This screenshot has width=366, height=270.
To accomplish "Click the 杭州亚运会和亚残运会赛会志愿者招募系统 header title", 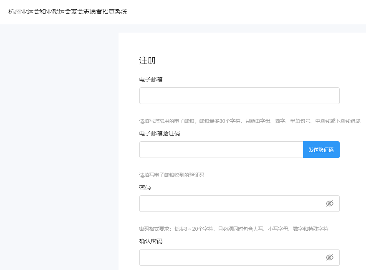I will 68,12.
